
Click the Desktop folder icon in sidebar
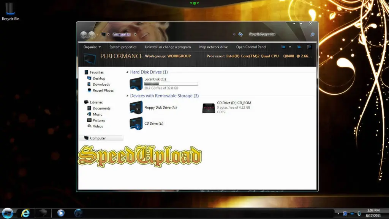tap(89, 78)
